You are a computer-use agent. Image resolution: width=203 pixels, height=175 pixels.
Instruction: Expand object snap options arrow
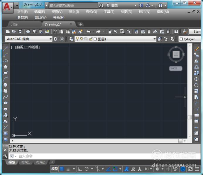tap(120, 169)
